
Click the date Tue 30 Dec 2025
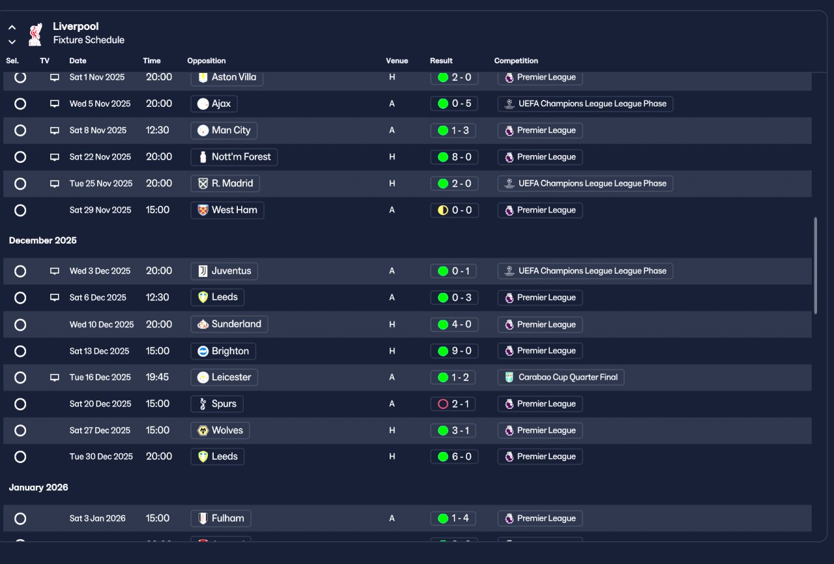[x=101, y=457]
